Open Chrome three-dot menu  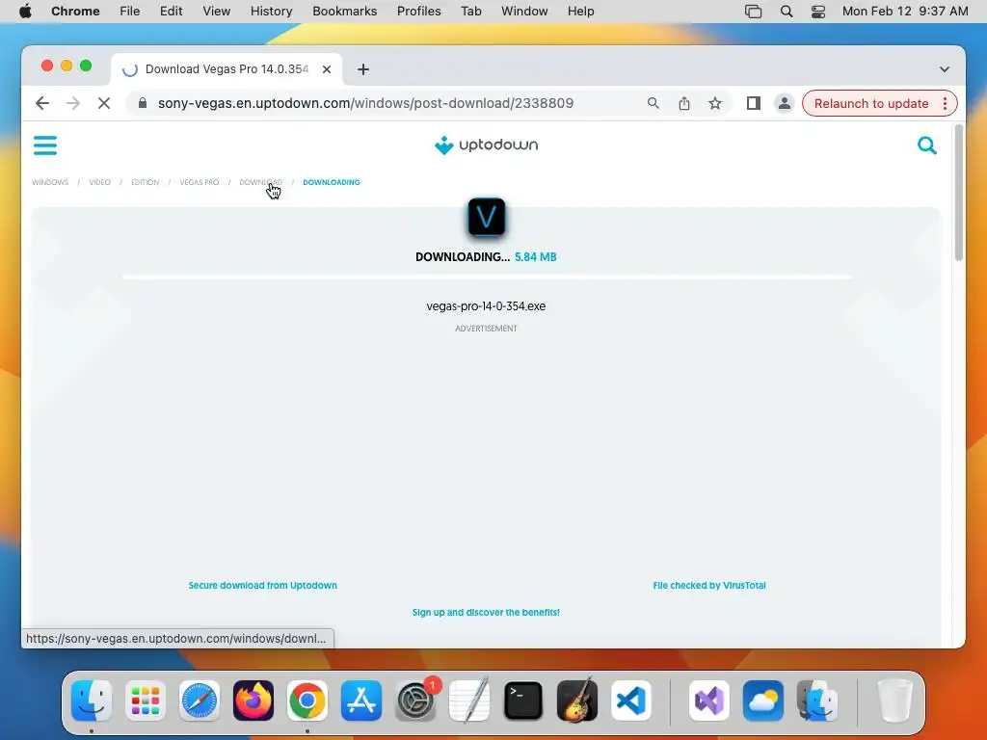pos(945,103)
